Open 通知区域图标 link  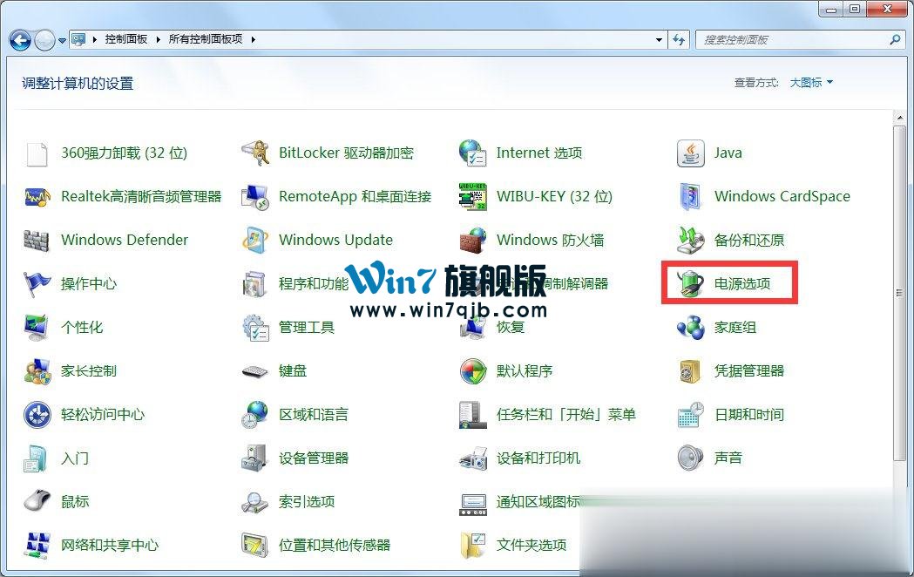click(x=538, y=502)
